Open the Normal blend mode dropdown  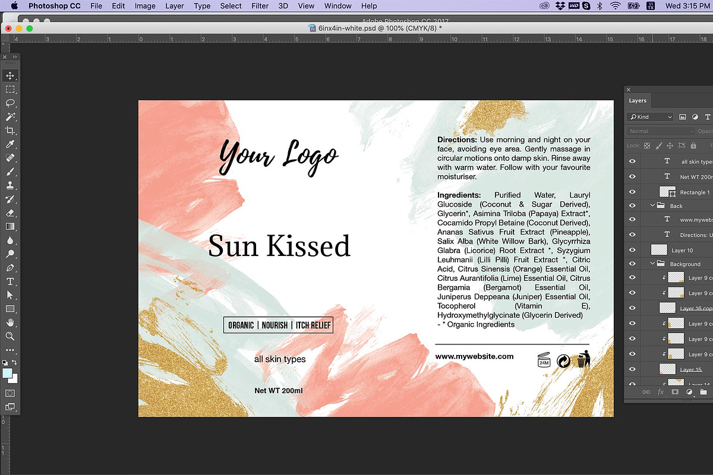coord(661,131)
